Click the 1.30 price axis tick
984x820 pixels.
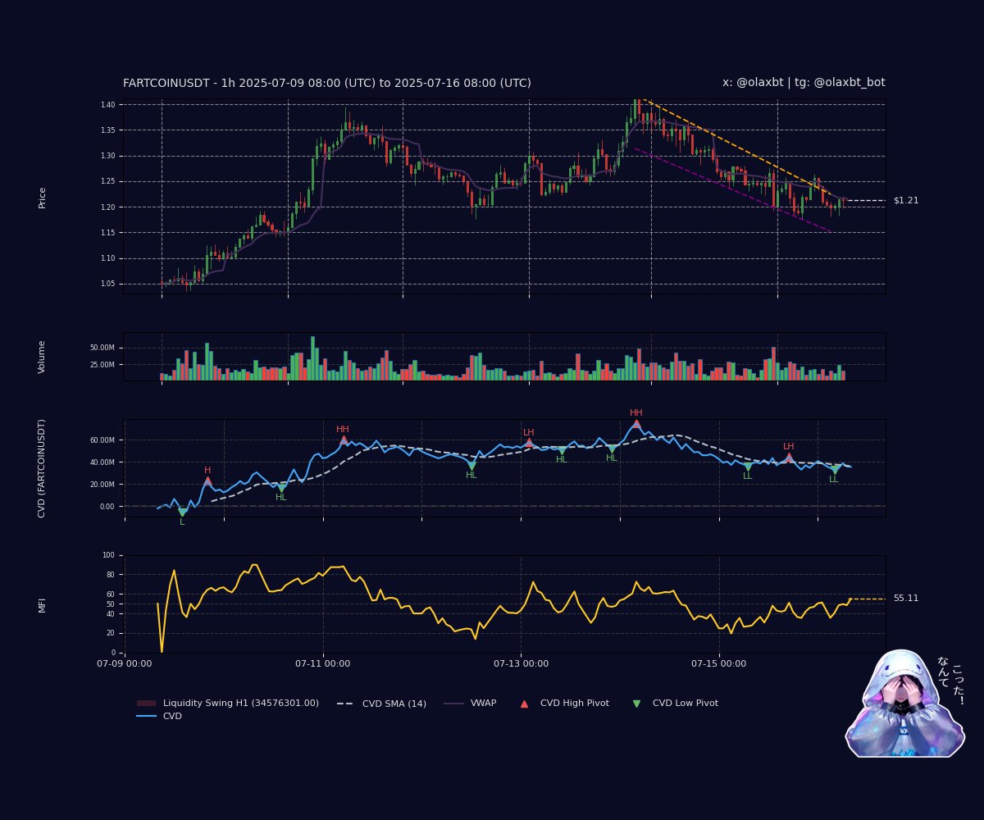(x=108, y=156)
